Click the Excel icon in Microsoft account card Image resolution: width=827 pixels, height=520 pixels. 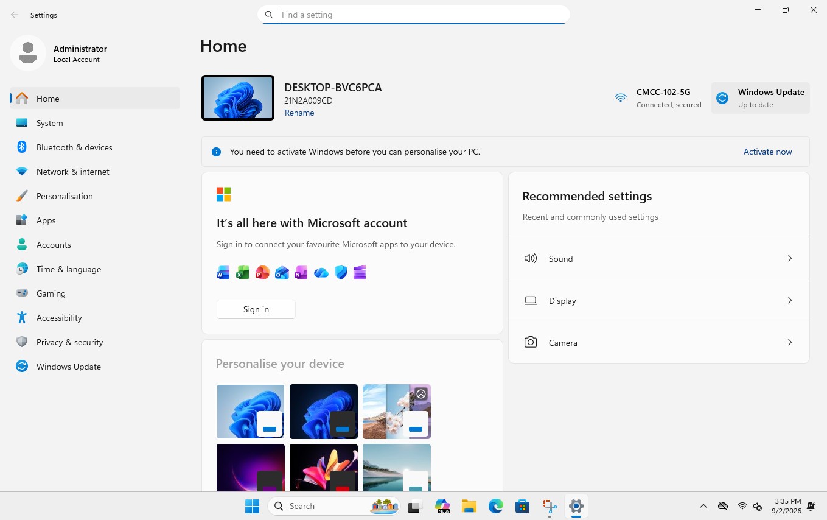[243, 273]
